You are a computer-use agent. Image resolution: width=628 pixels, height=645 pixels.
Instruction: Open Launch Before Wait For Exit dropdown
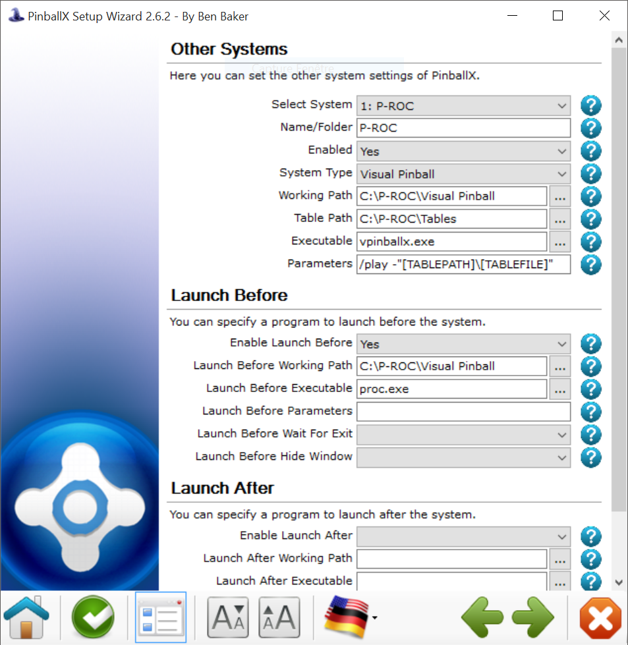tap(463, 435)
